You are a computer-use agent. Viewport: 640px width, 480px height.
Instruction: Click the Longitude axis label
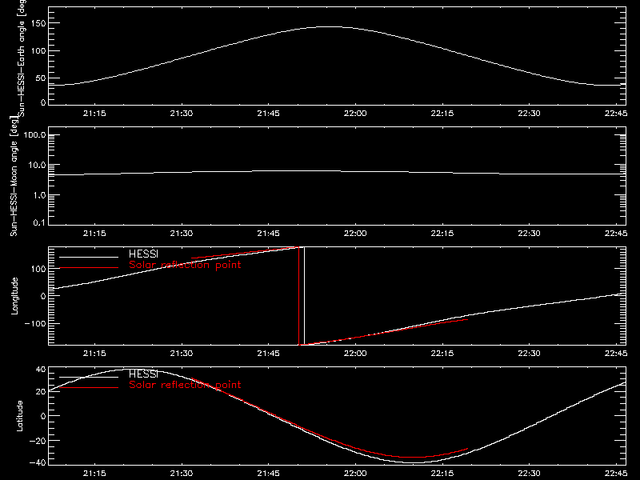[14, 296]
